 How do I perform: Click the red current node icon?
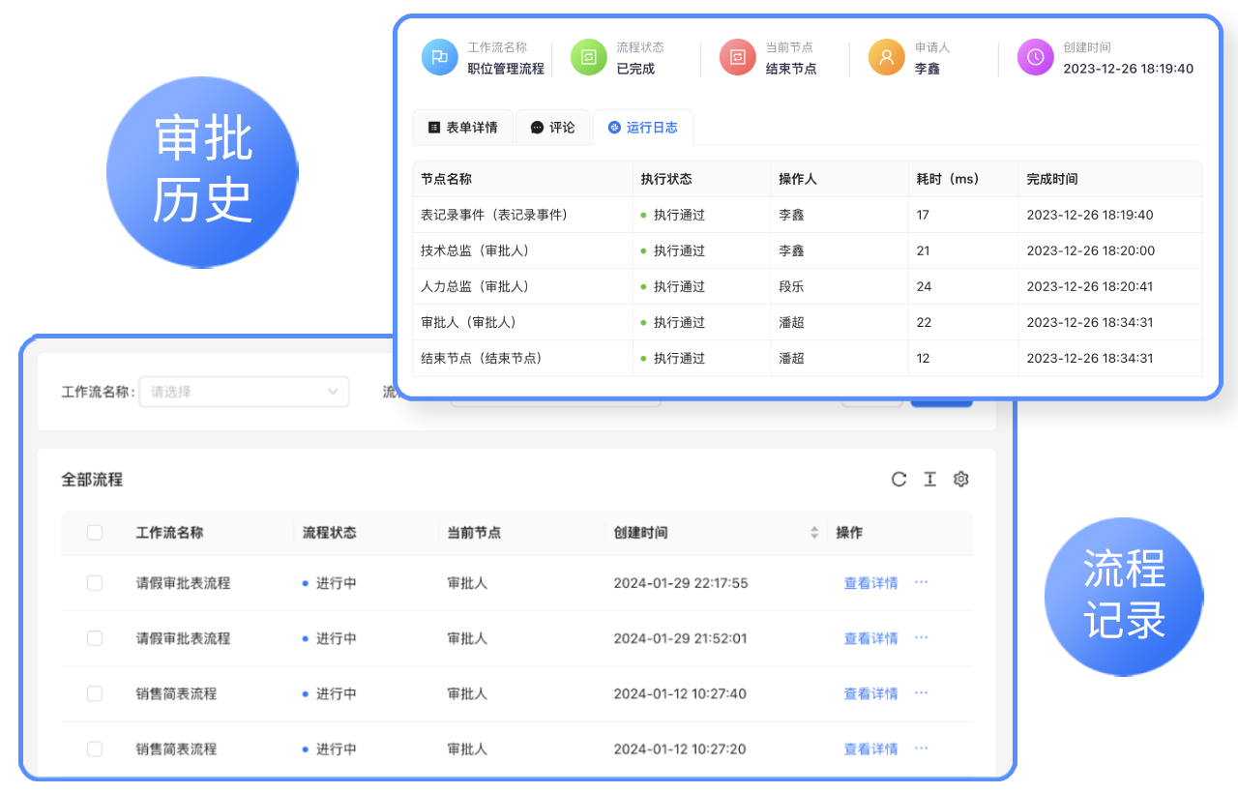737,57
